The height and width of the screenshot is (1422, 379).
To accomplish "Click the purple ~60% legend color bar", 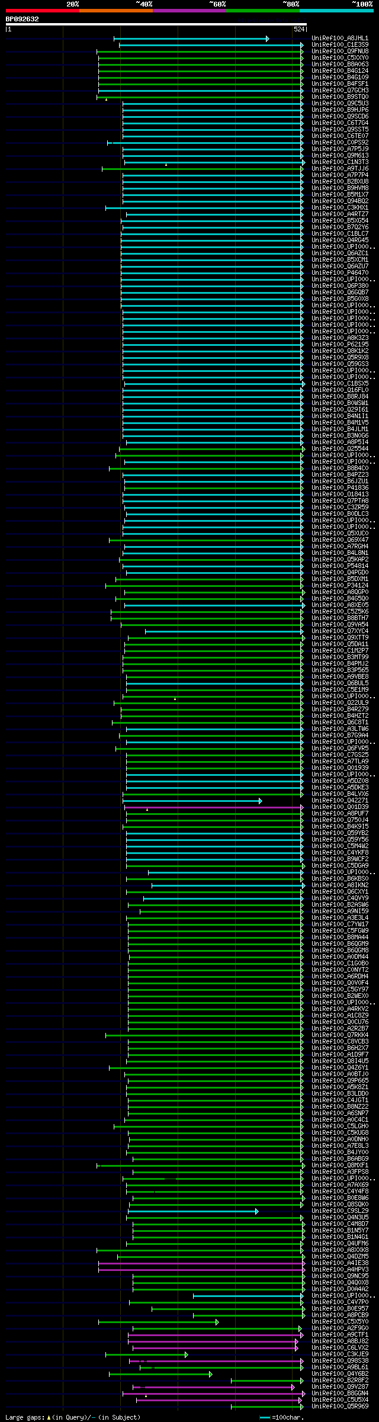I will (189, 11).
